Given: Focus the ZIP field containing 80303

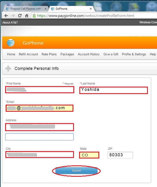Looking at the screenshot, I should (x=120, y=155).
